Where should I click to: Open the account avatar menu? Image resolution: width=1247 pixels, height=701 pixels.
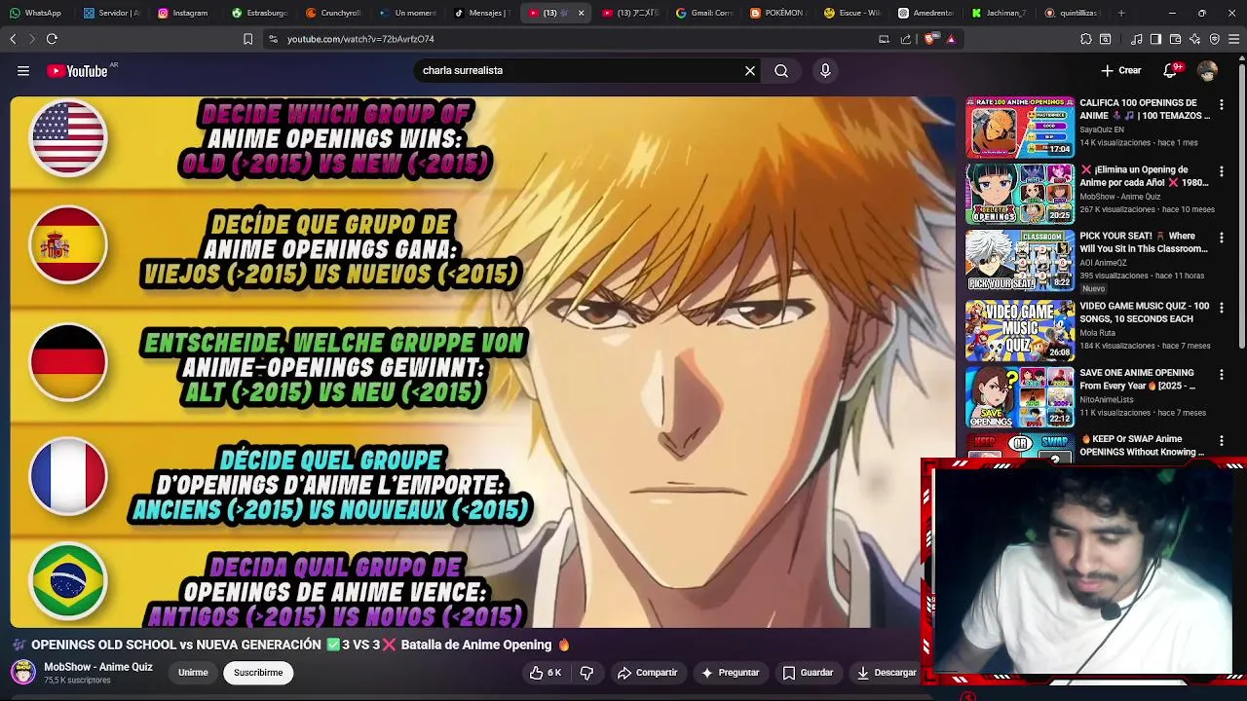coord(1207,70)
